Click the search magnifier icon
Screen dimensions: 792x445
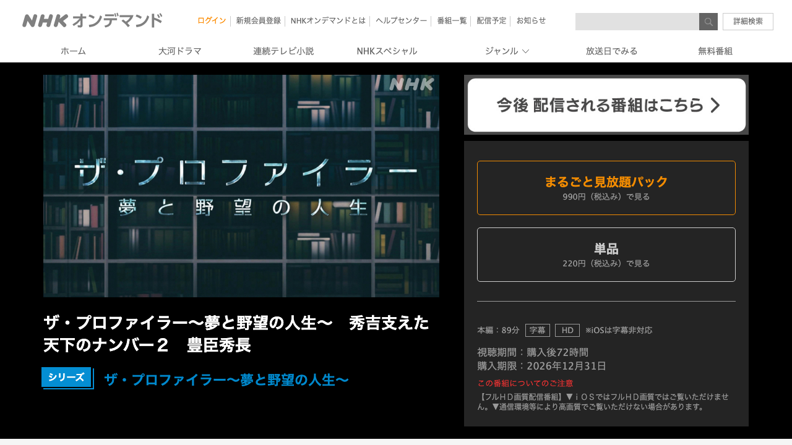[708, 22]
